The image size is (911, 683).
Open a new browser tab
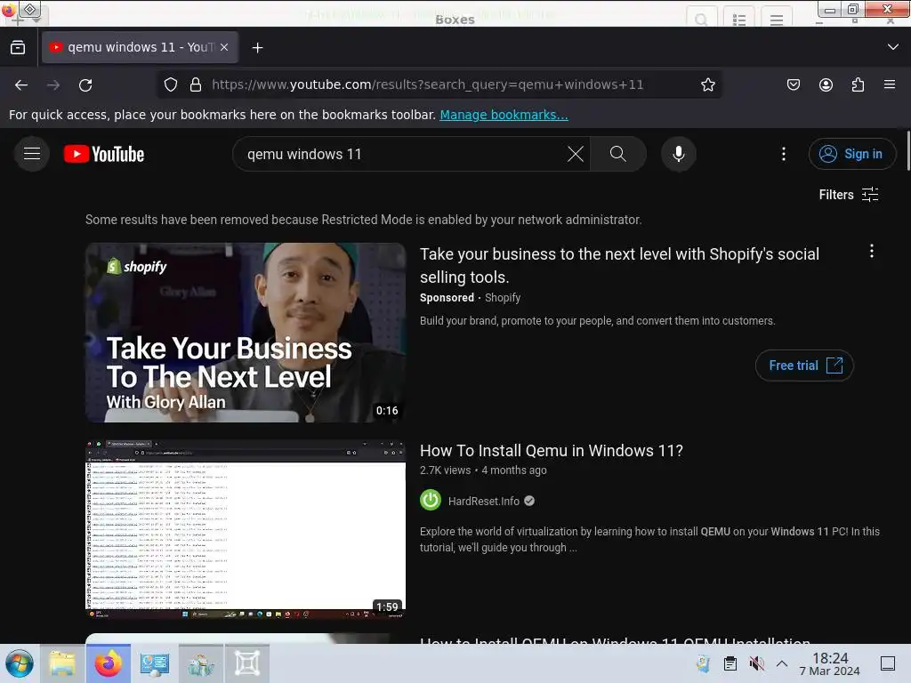click(257, 48)
